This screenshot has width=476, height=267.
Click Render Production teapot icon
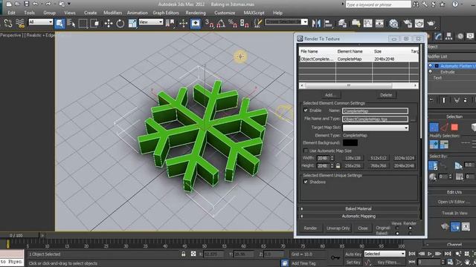point(431,23)
